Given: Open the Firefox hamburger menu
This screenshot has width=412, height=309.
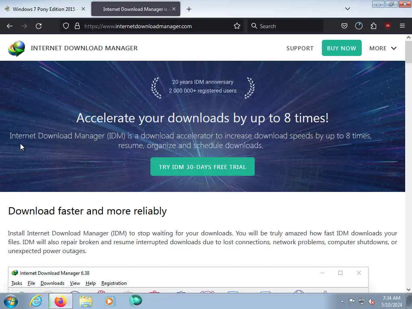Looking at the screenshot, I should [x=402, y=26].
